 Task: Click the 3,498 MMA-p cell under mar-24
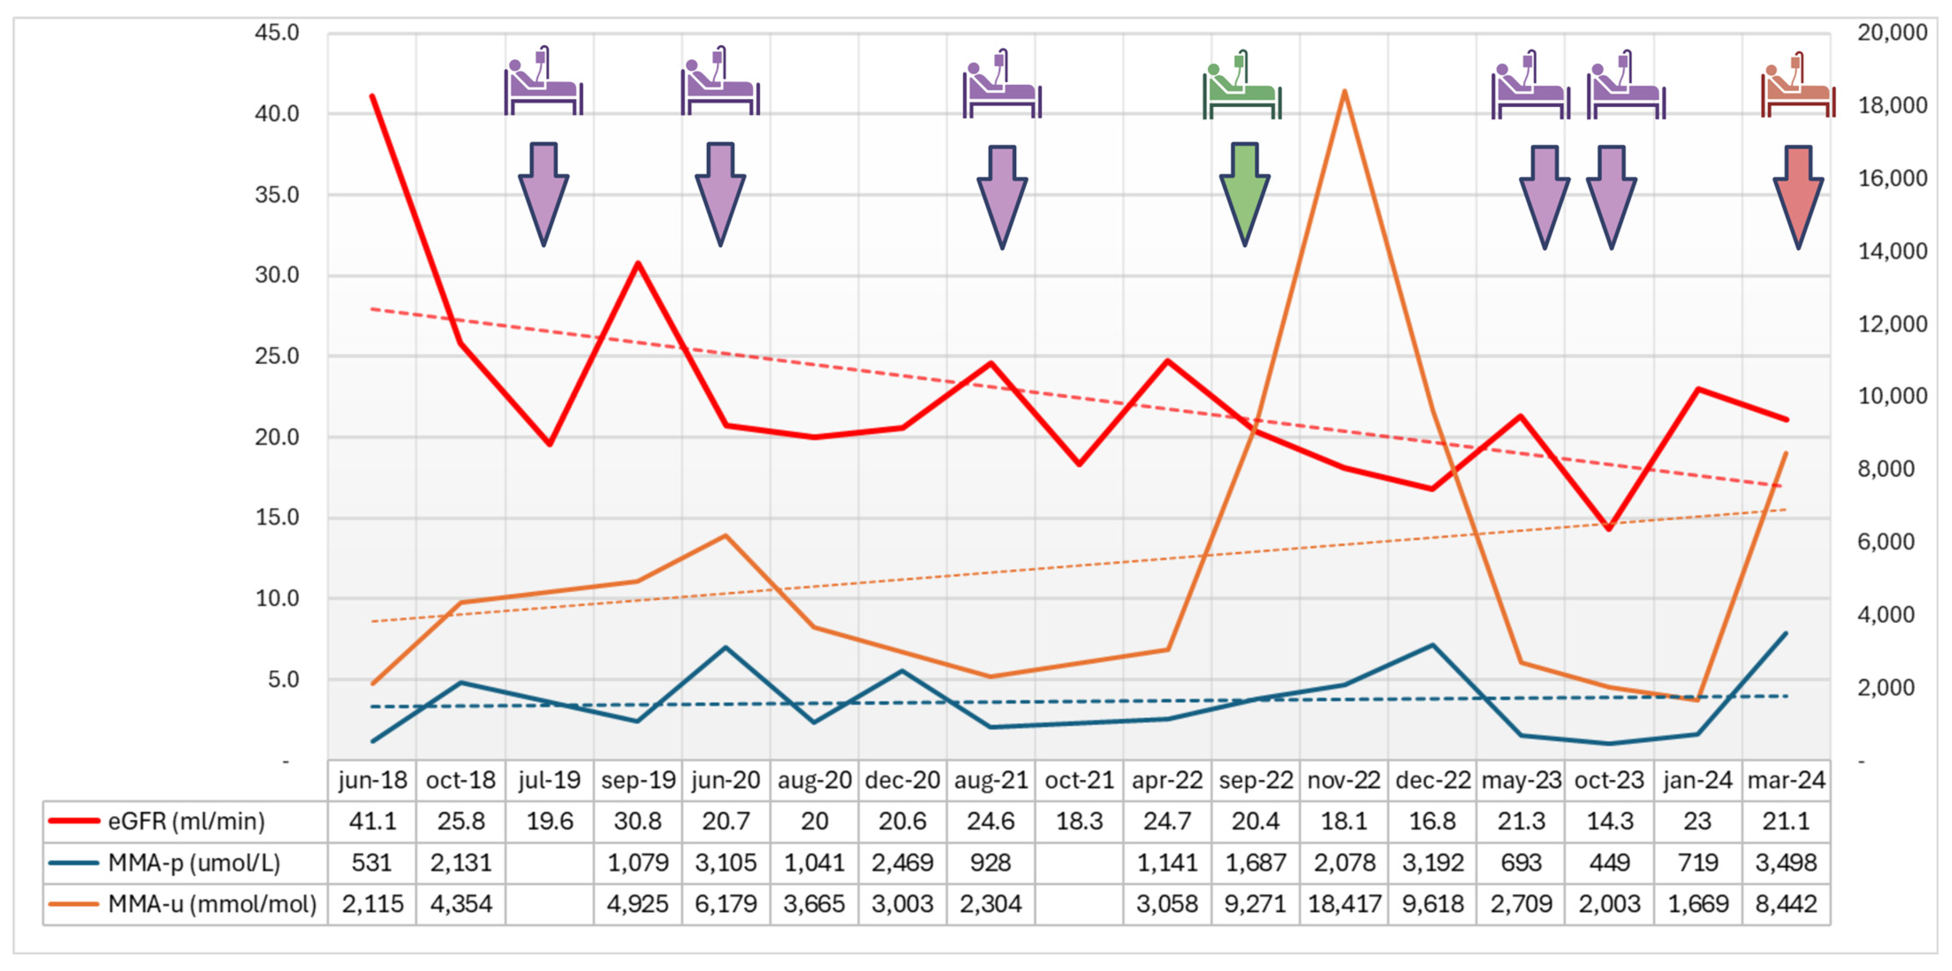click(1786, 863)
